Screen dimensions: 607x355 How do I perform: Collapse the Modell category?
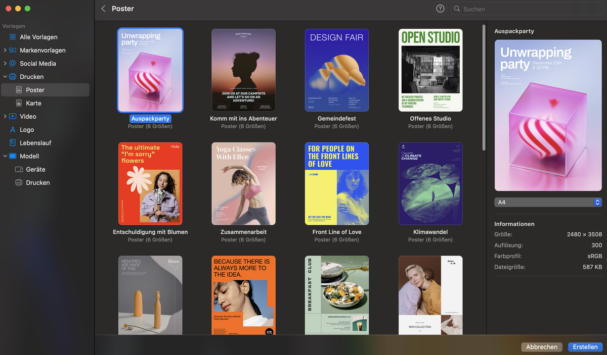coord(5,156)
